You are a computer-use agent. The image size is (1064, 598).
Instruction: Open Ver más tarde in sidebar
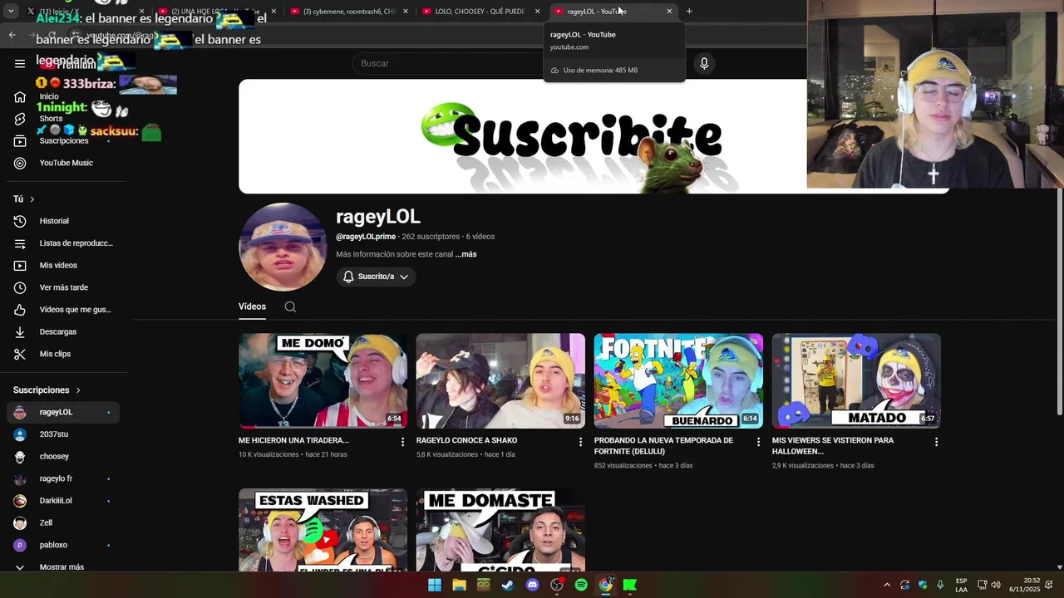(x=63, y=287)
